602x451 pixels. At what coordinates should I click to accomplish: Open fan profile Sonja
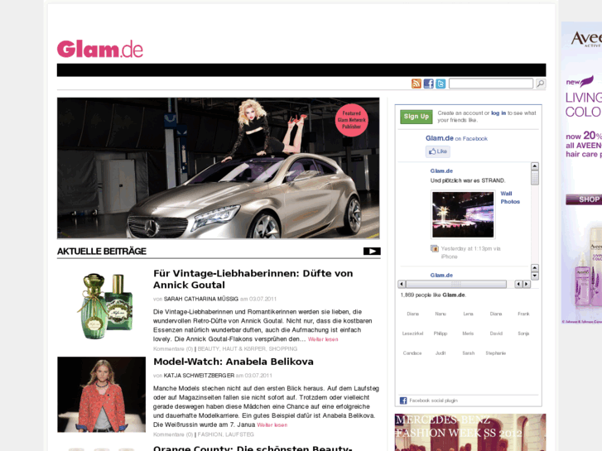point(523,333)
